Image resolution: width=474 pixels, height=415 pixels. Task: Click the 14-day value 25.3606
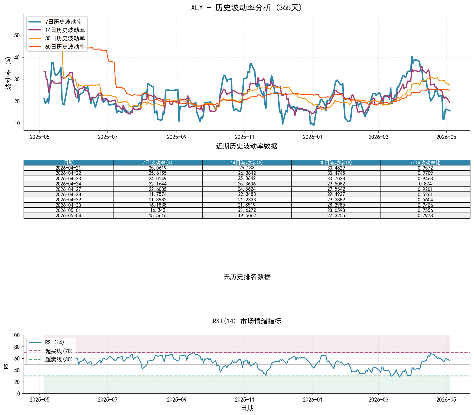point(247,184)
